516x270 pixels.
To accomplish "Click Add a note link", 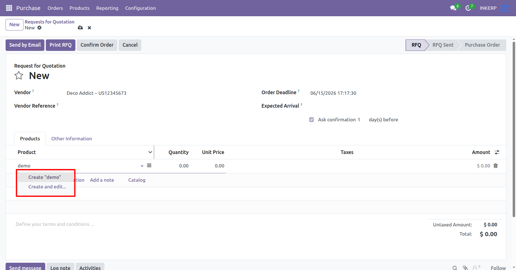I will click(x=102, y=180).
